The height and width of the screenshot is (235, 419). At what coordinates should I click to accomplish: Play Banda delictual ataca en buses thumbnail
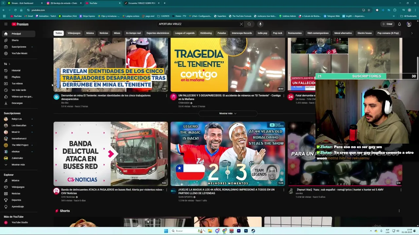[111, 154]
